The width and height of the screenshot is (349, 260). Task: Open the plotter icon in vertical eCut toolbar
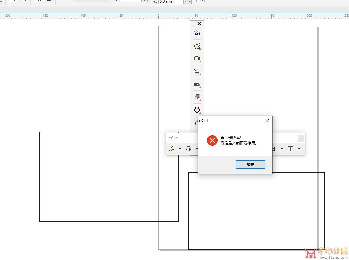(x=197, y=59)
